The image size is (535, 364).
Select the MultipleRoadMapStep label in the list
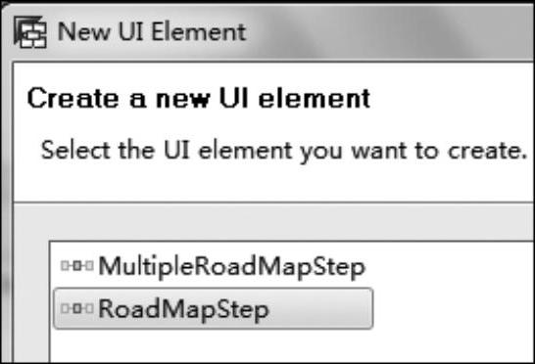pos(232,267)
